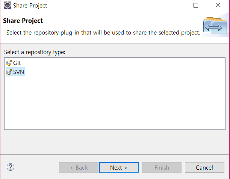Close the Share Project dialog window
The height and width of the screenshot is (179, 230).
click(218, 5)
